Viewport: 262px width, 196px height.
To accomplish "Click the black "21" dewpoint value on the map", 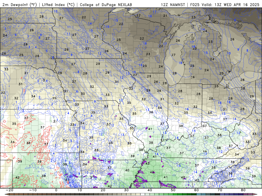I will 165,16.
